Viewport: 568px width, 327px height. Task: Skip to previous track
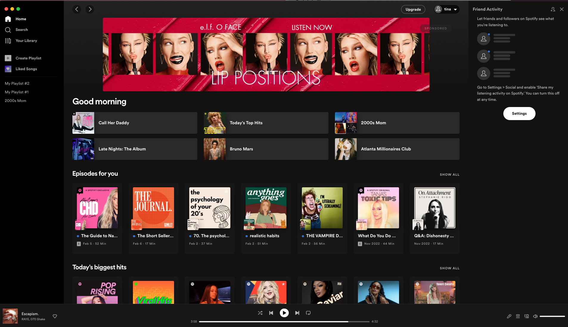pos(271,313)
